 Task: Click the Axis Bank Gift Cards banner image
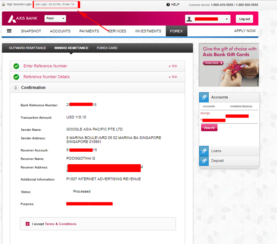click(x=229, y=65)
